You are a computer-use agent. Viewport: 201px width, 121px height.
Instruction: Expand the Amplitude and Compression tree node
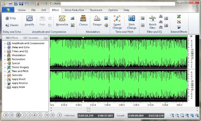tap(5, 43)
